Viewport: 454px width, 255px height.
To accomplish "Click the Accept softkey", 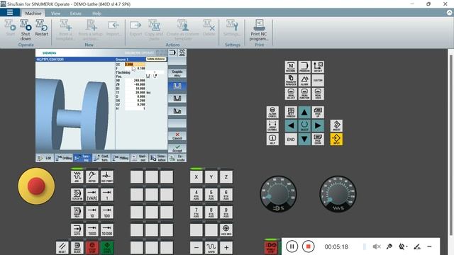I will point(177,149).
